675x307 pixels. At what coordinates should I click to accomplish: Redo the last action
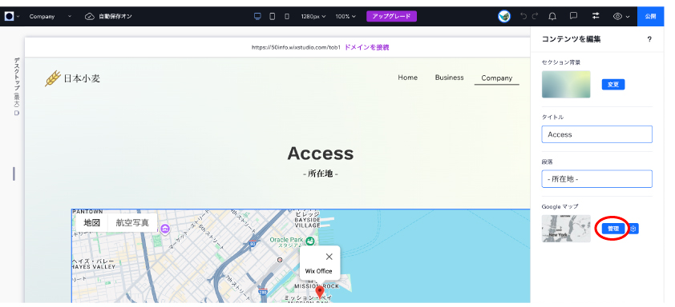[x=535, y=16]
